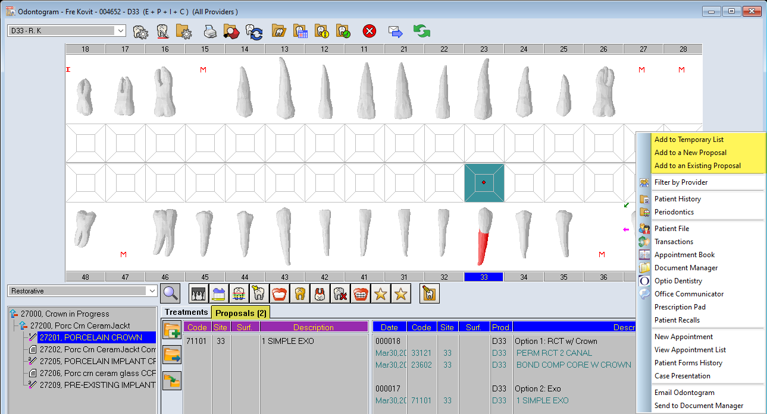Click the magnifying glass search button

coord(170,292)
